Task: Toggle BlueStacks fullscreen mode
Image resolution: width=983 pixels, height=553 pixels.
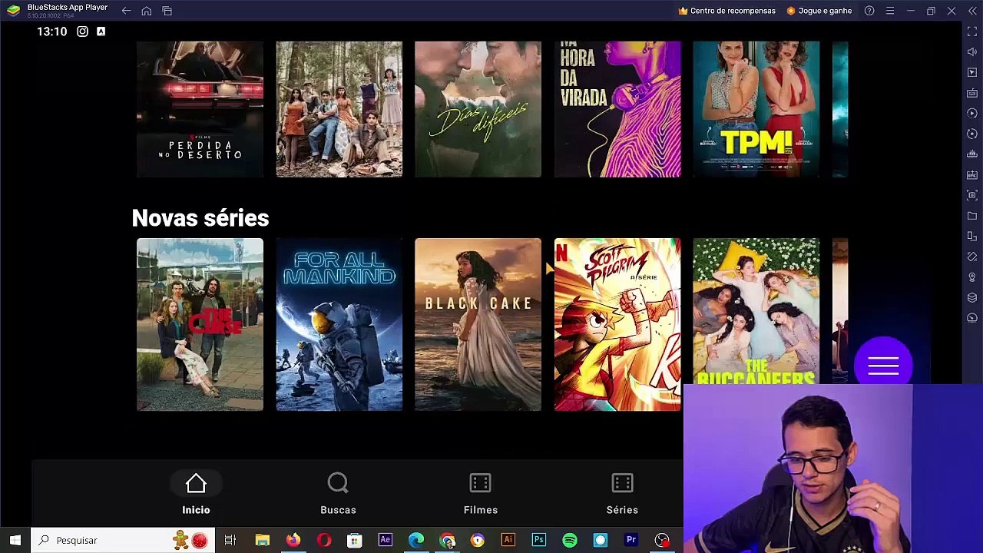Action: click(x=972, y=31)
